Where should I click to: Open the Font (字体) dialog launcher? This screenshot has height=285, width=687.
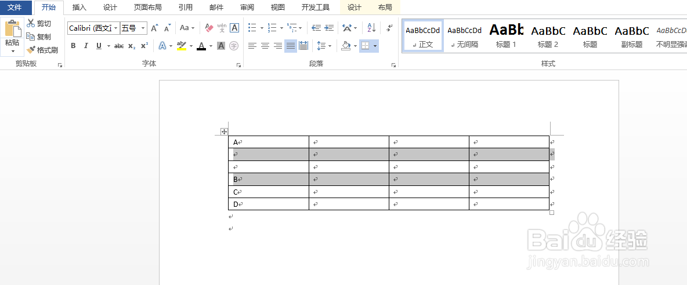click(239, 65)
